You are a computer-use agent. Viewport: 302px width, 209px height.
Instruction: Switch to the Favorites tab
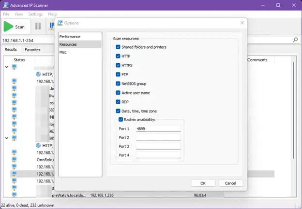pyautogui.click(x=32, y=50)
